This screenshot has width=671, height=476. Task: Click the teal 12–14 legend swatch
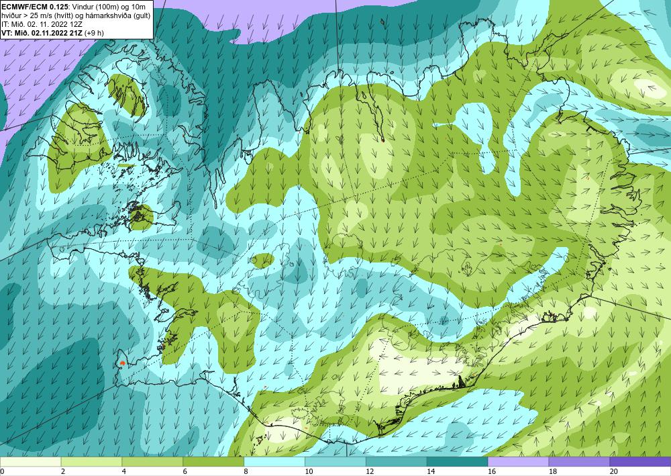pyautogui.click(x=397, y=462)
